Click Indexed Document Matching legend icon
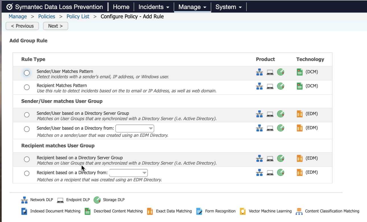Image resolution: width=367 pixels, height=222 pixels. click(24, 211)
